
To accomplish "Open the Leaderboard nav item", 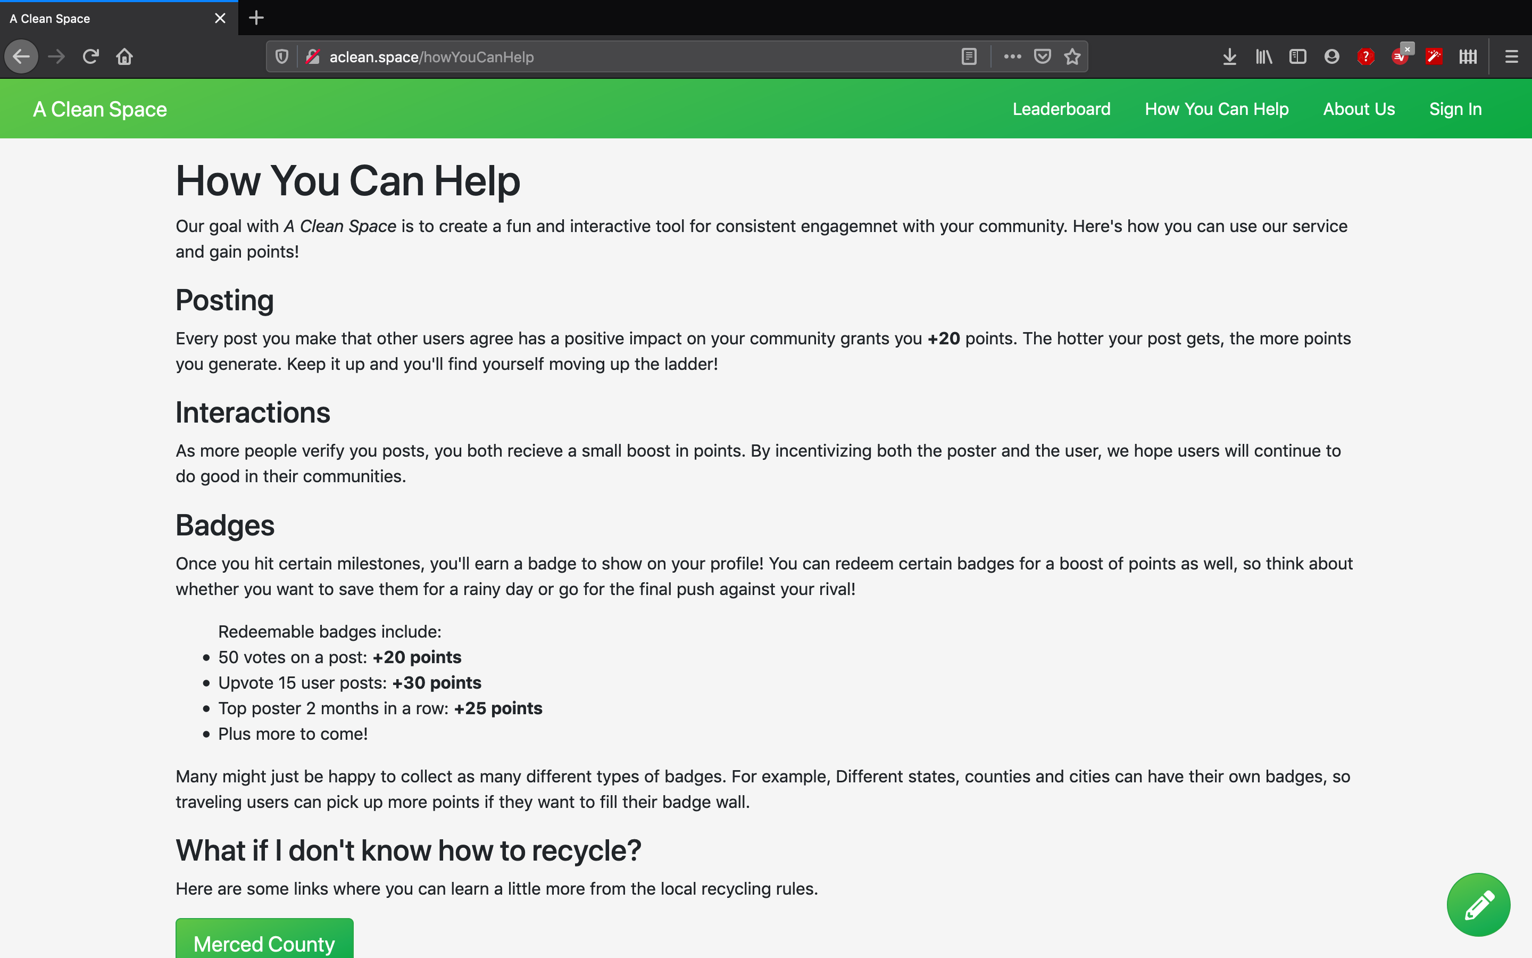I will point(1061,109).
